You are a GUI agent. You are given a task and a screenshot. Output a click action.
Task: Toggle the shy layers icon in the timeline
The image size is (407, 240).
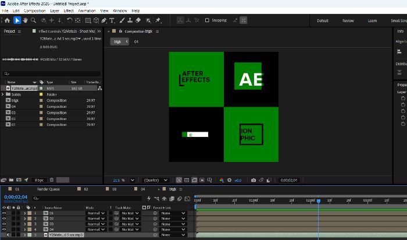click(165, 199)
